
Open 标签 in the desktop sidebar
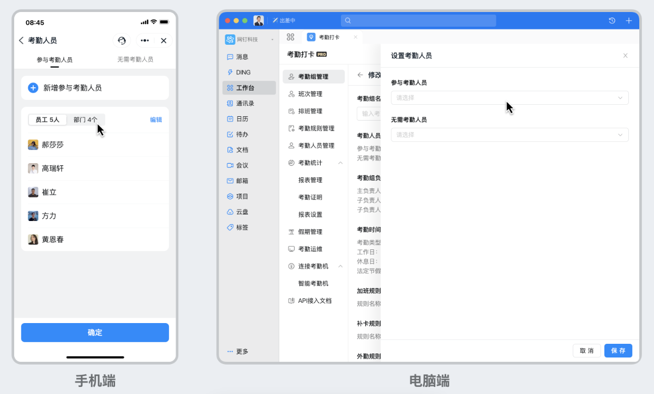pyautogui.click(x=249, y=228)
